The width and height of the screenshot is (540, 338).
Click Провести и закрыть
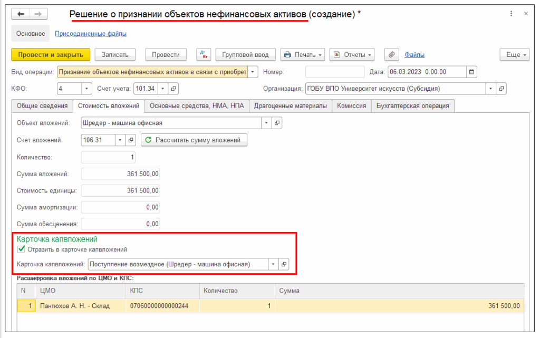(x=51, y=54)
